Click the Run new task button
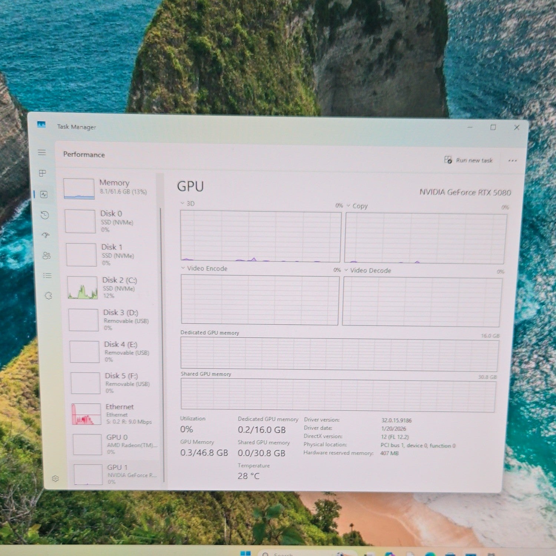 [x=469, y=160]
